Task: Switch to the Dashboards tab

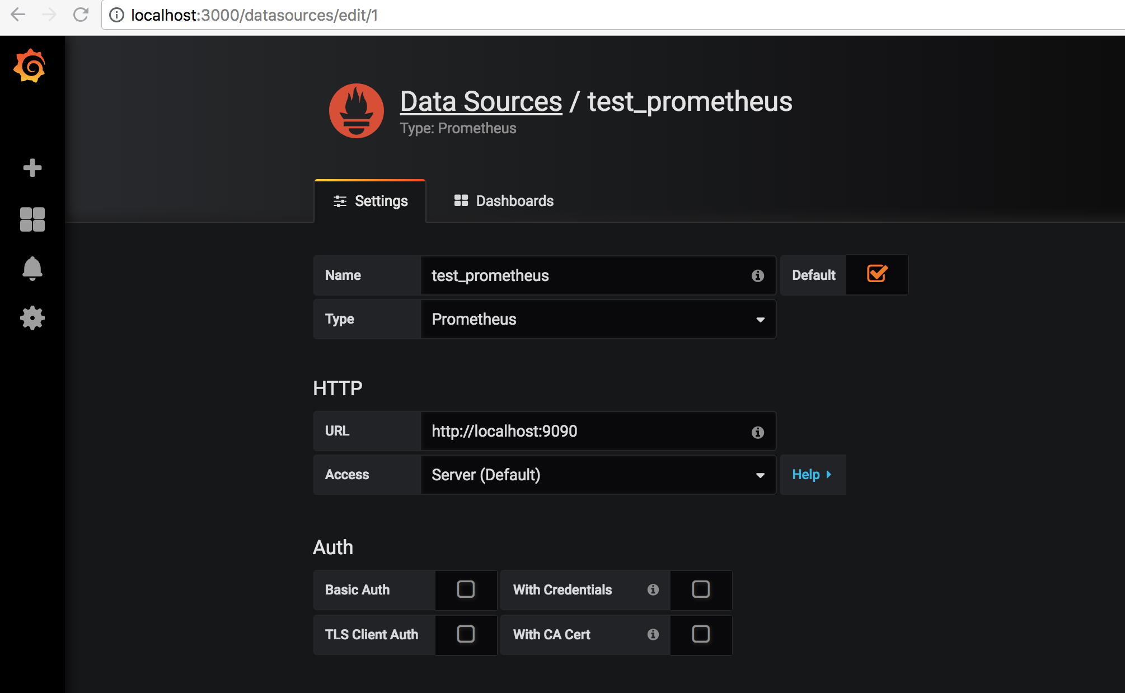Action: 504,201
